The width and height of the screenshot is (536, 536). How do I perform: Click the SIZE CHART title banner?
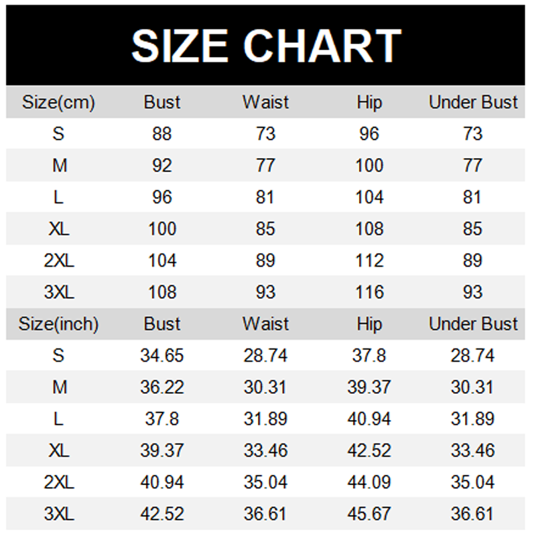coord(267,46)
